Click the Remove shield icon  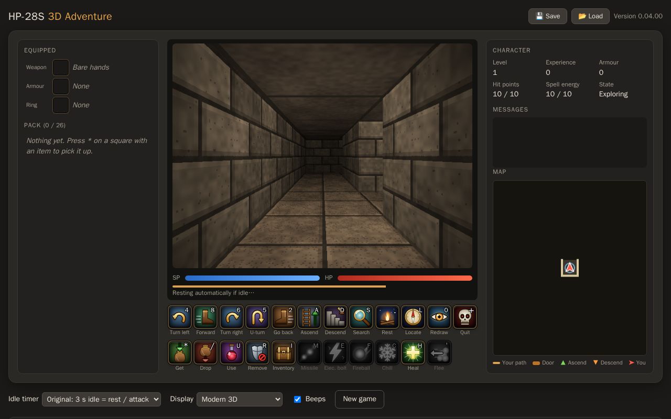coord(257,352)
